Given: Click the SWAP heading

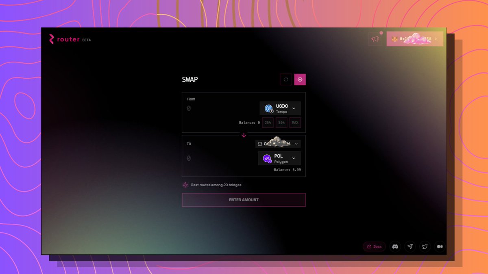Looking at the screenshot, I should 190,80.
